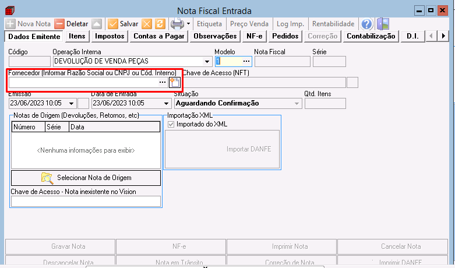Open the Pedidos tab
Viewport: 455px width, 268px height.
285,36
